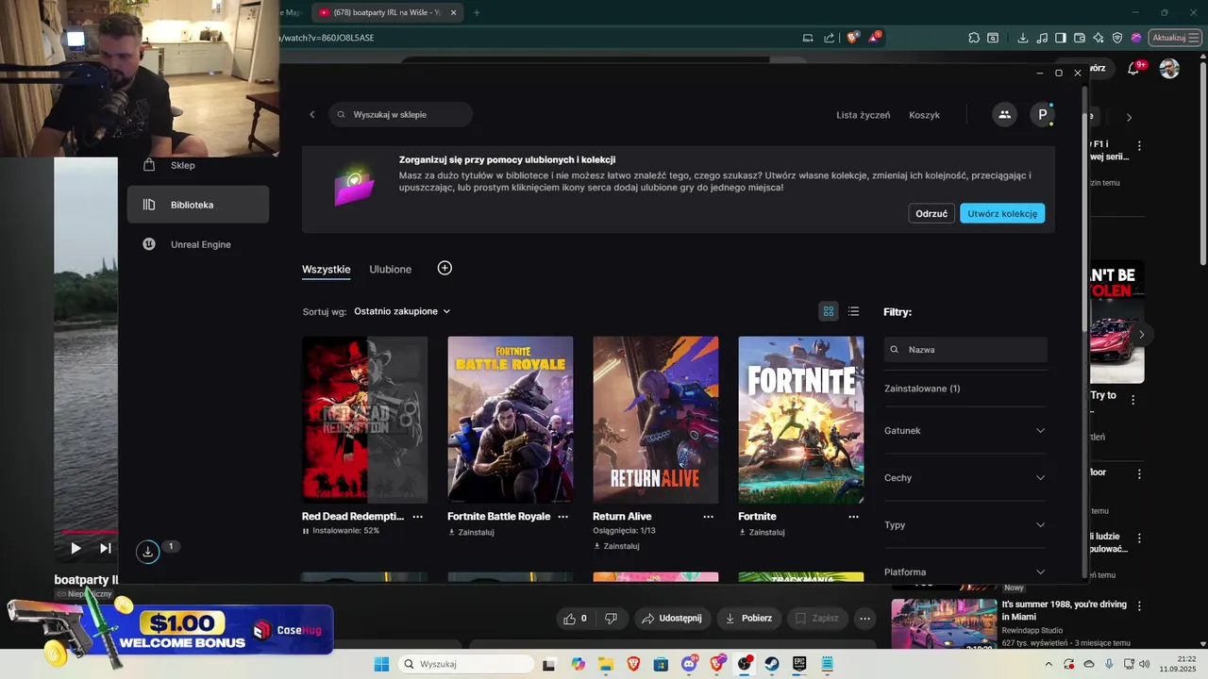Open more actions beside Zapisz on YouTube
1208x679 pixels.
[x=864, y=619]
